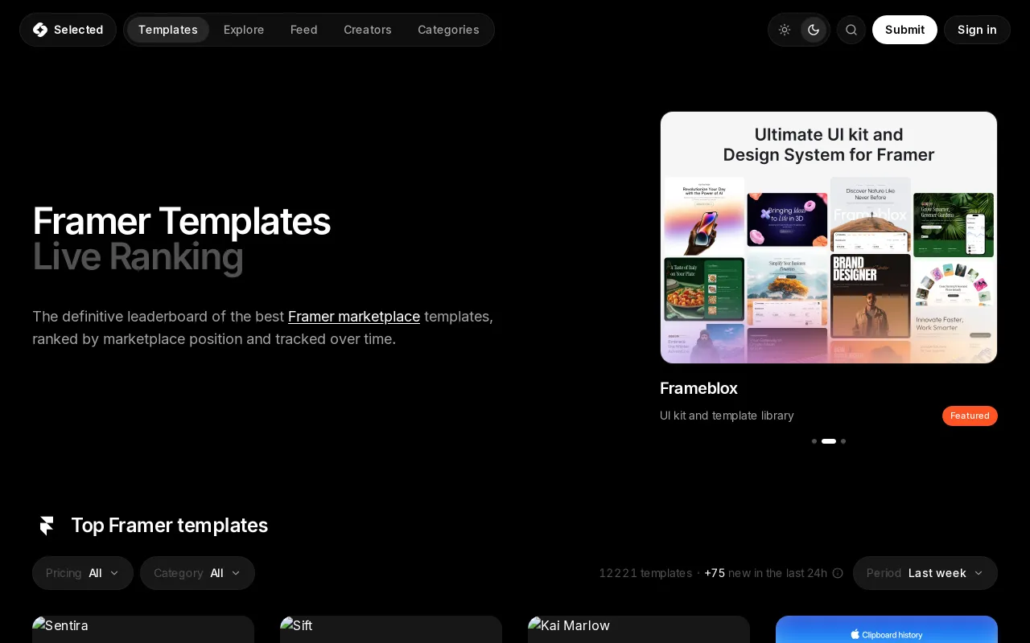The height and width of the screenshot is (643, 1030).
Task: Click the 'Framer Templates' main heading
Action: point(181,221)
